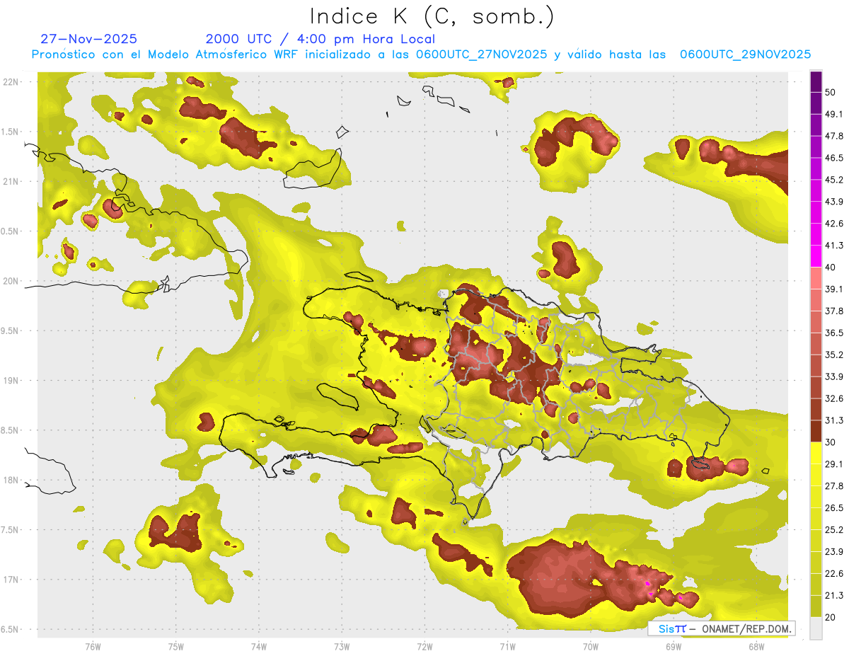Click the colorbar value '25.2'
Screen dimensions: 849x656
[x=833, y=530]
